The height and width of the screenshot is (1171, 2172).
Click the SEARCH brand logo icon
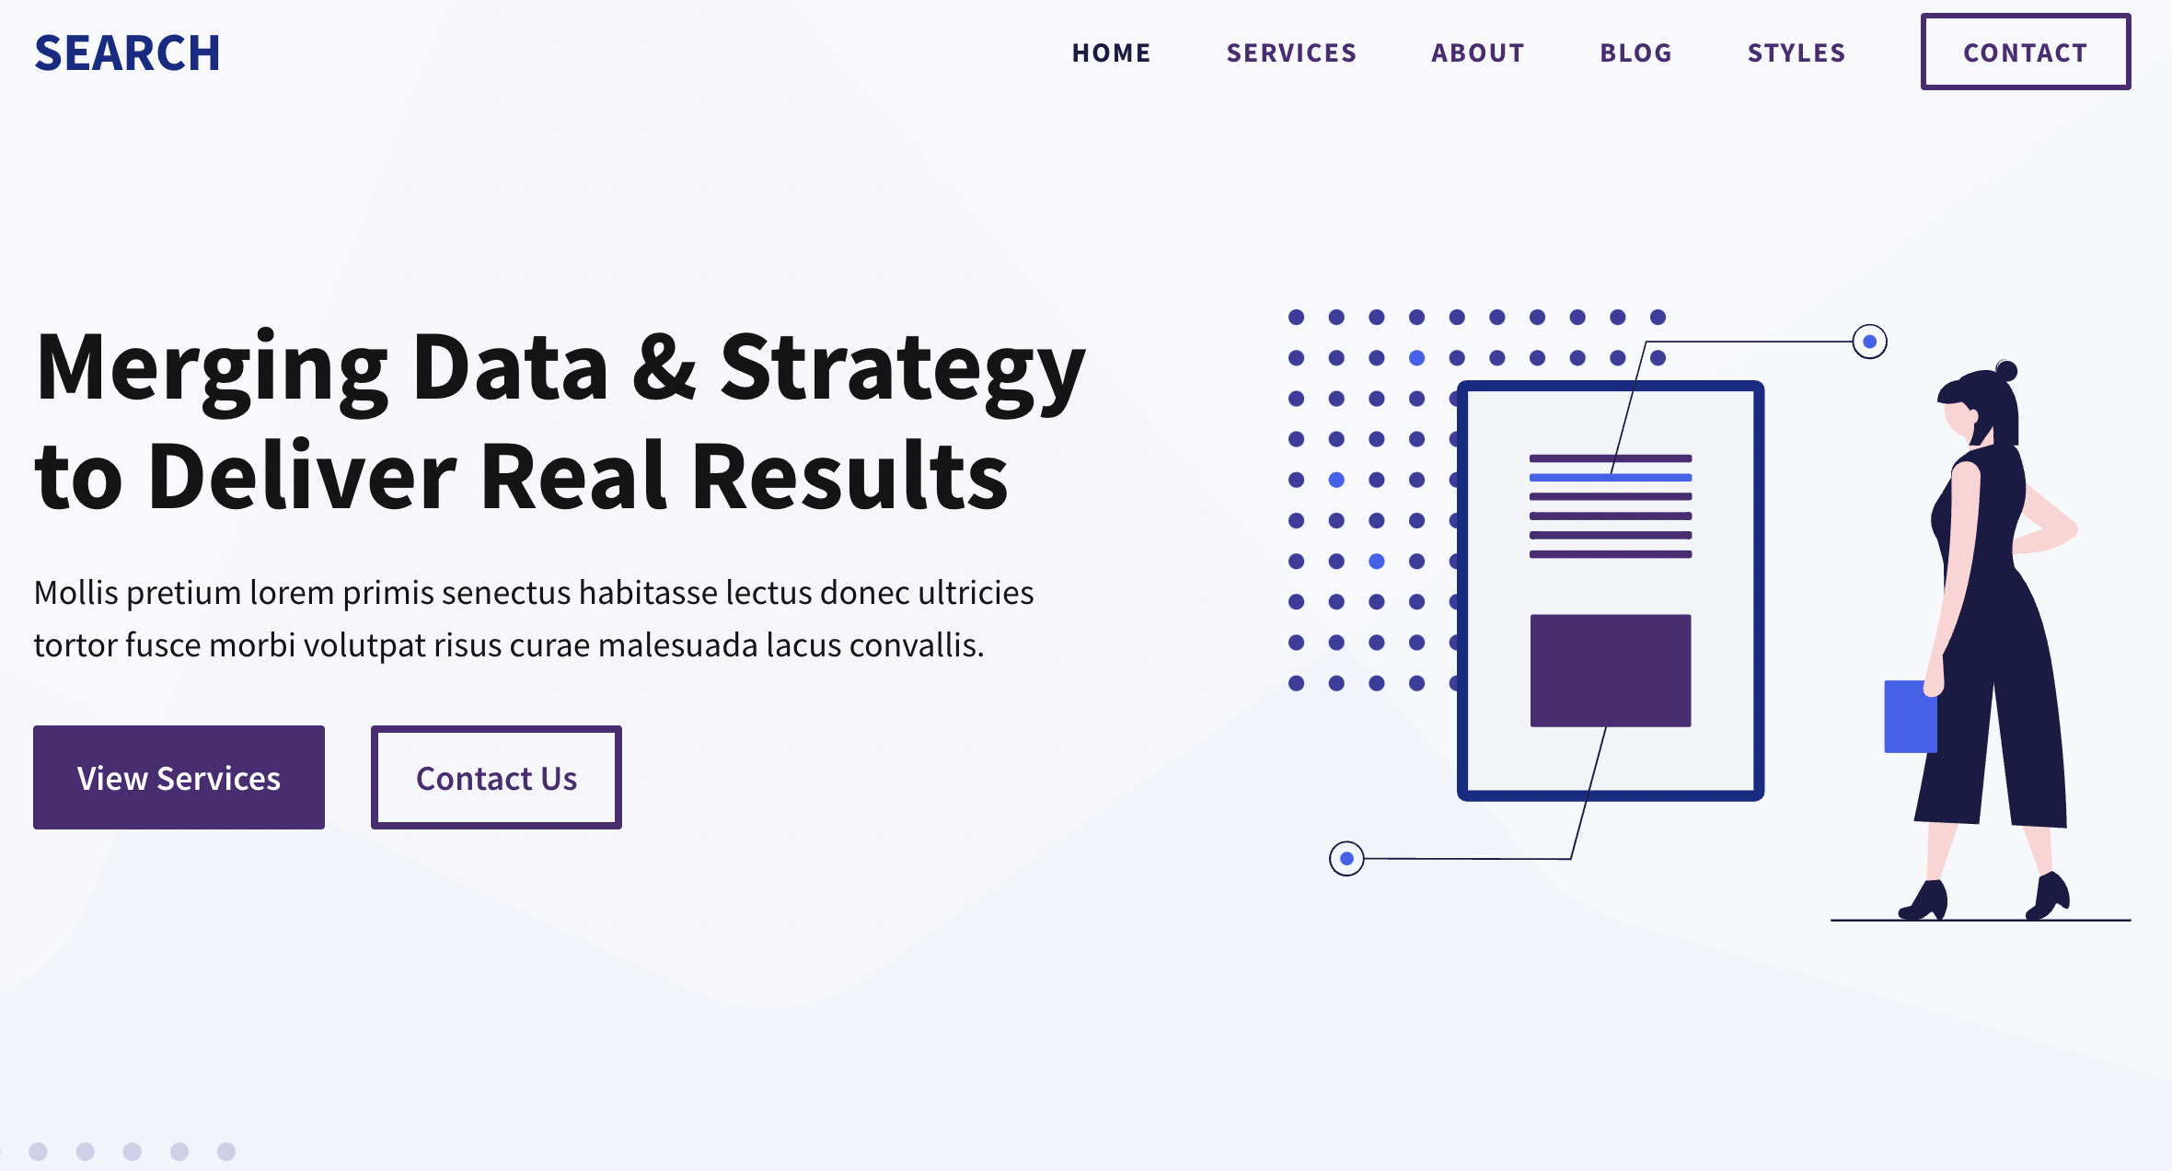click(x=128, y=52)
